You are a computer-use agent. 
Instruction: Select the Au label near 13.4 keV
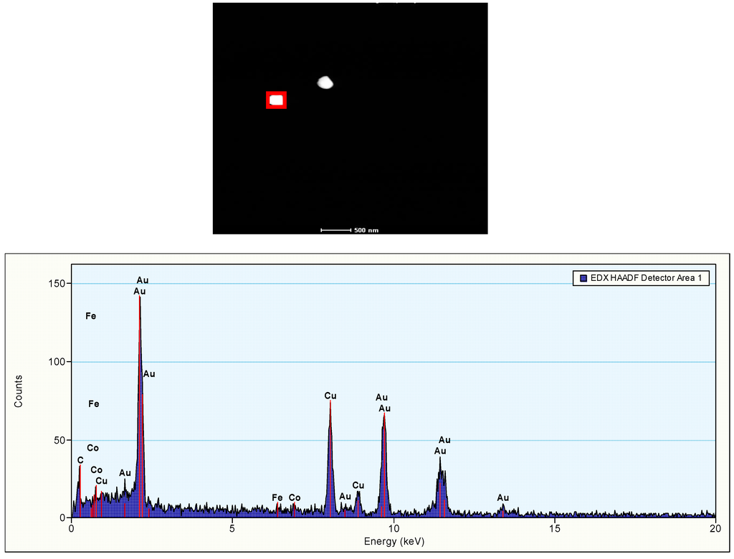coord(503,497)
